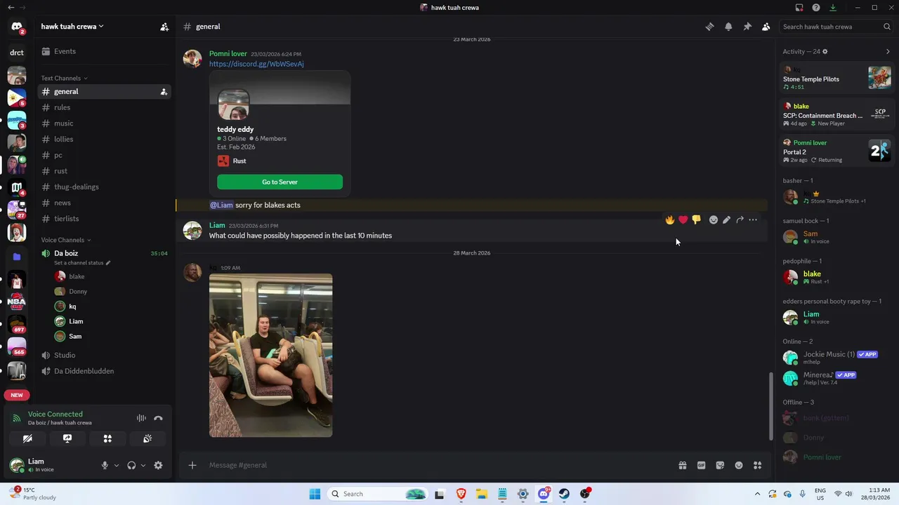Join the Da Diddenbludden voice channel
Viewport: 899px width, 505px height.
pos(105,371)
